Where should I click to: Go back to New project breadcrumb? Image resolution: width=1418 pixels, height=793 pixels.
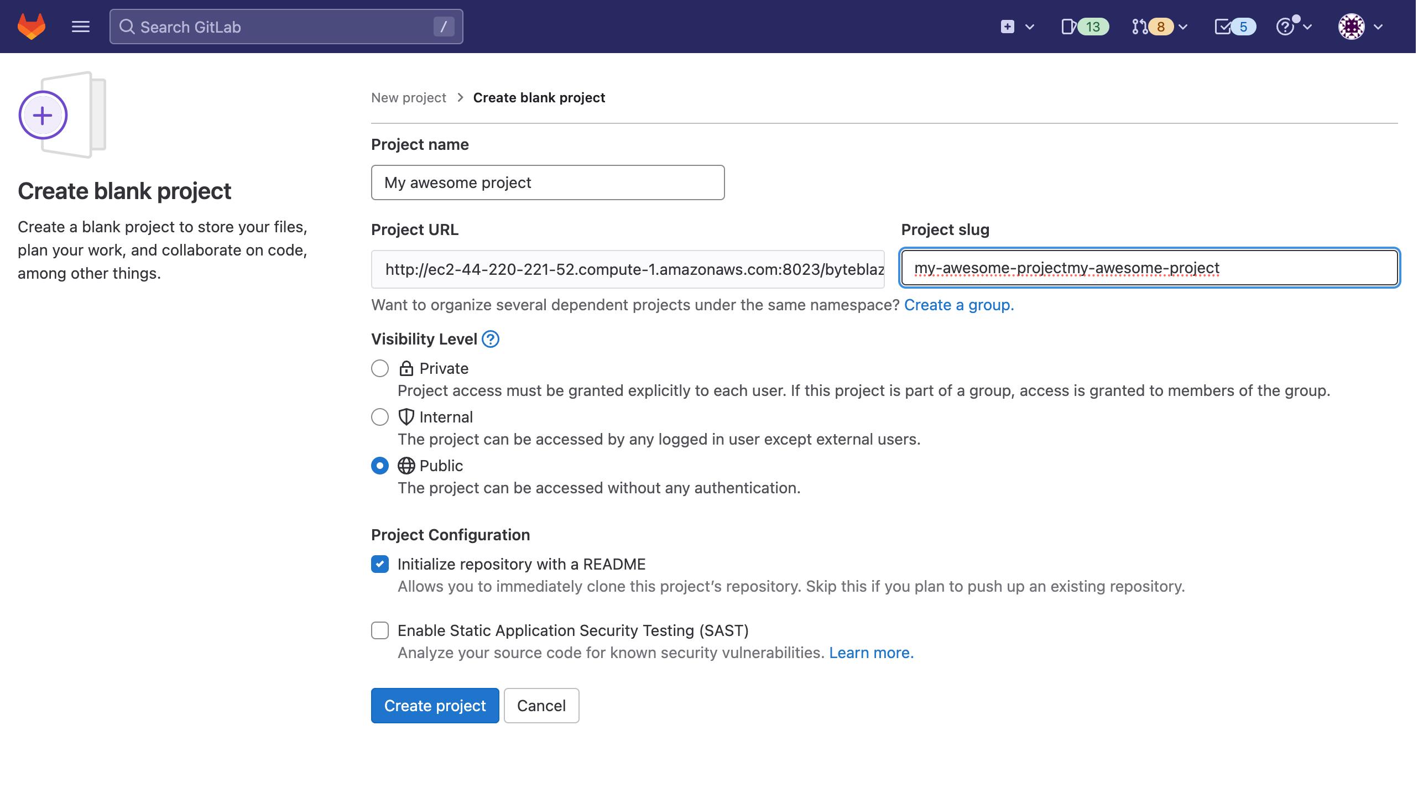(x=408, y=98)
